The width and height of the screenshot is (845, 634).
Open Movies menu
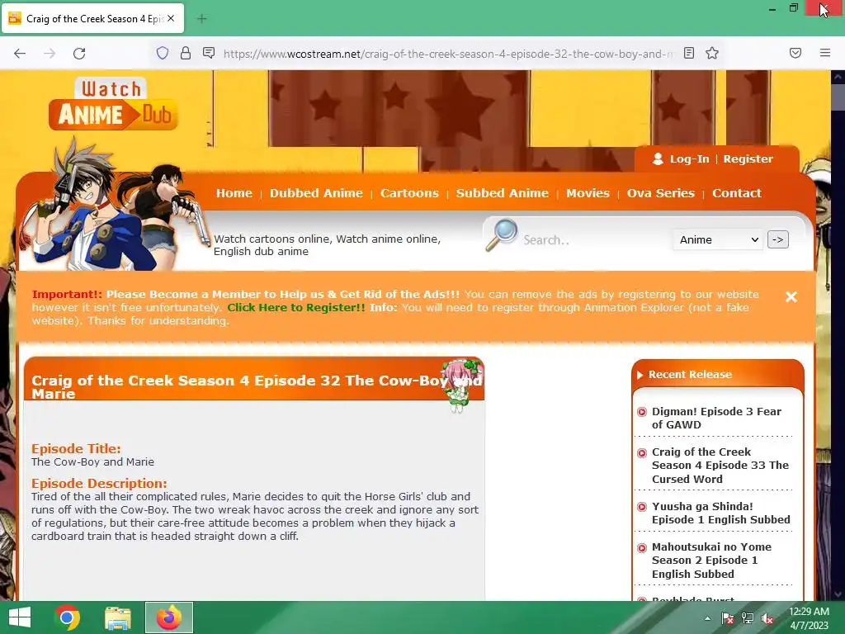[588, 193]
